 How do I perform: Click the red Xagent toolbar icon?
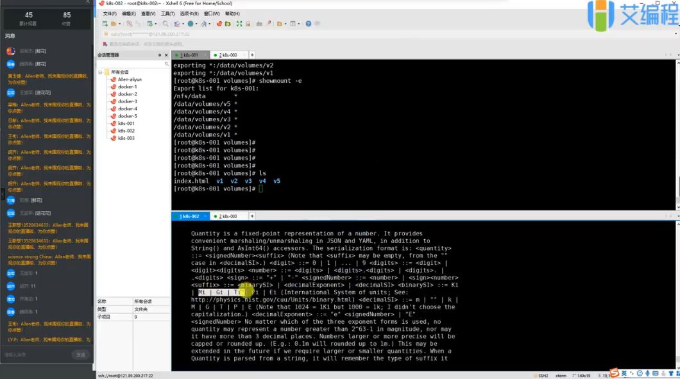pyautogui.click(x=219, y=24)
